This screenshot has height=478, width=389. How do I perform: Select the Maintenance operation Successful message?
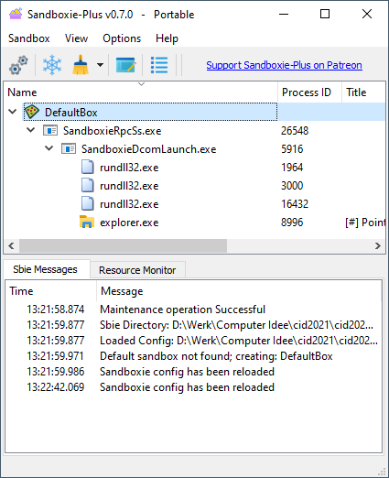point(193,310)
